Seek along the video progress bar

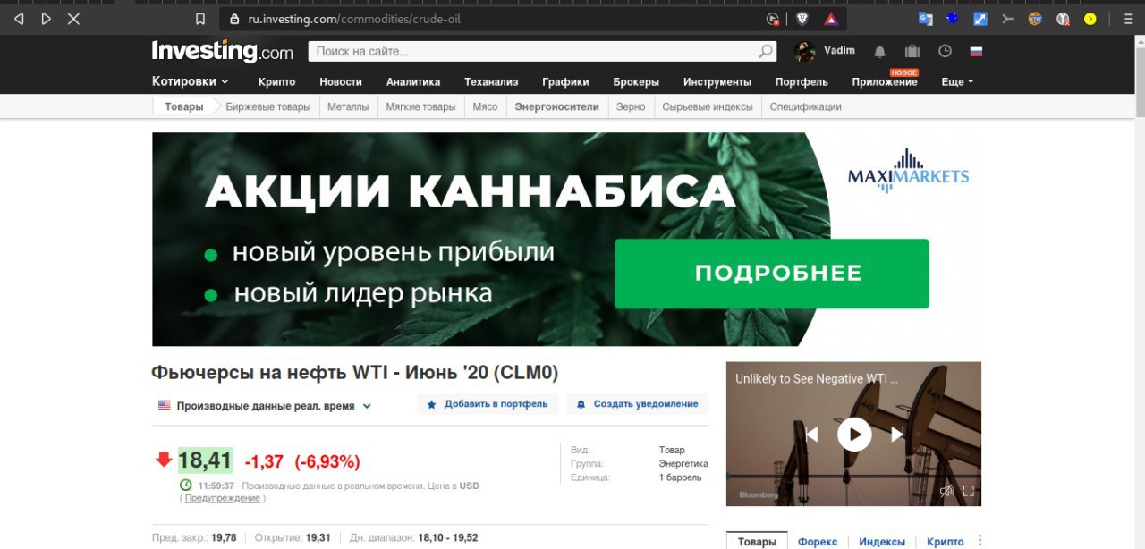(853, 476)
